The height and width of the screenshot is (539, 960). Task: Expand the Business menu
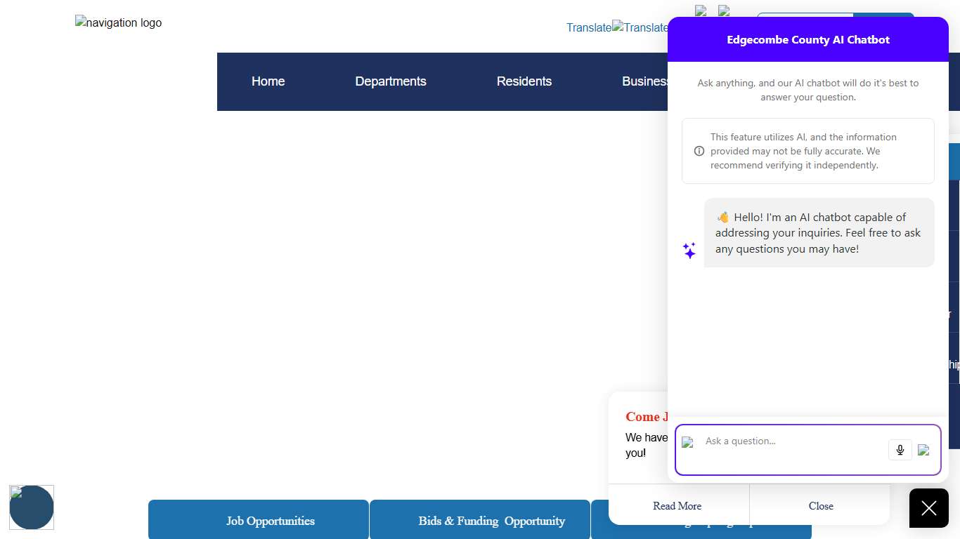coord(644,81)
